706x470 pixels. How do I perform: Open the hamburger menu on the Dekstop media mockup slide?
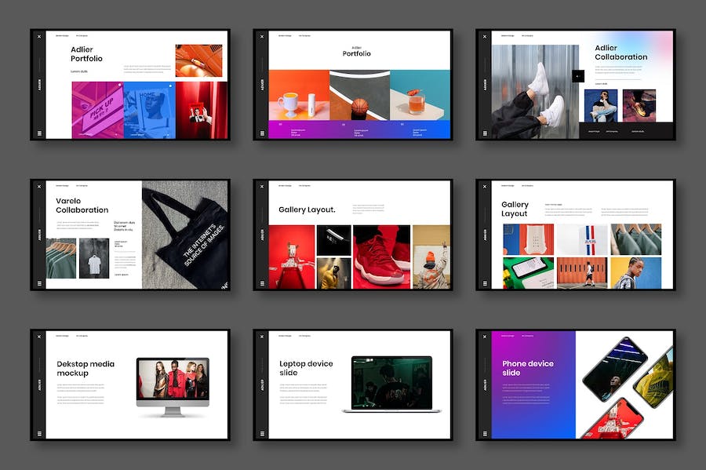tap(38, 433)
